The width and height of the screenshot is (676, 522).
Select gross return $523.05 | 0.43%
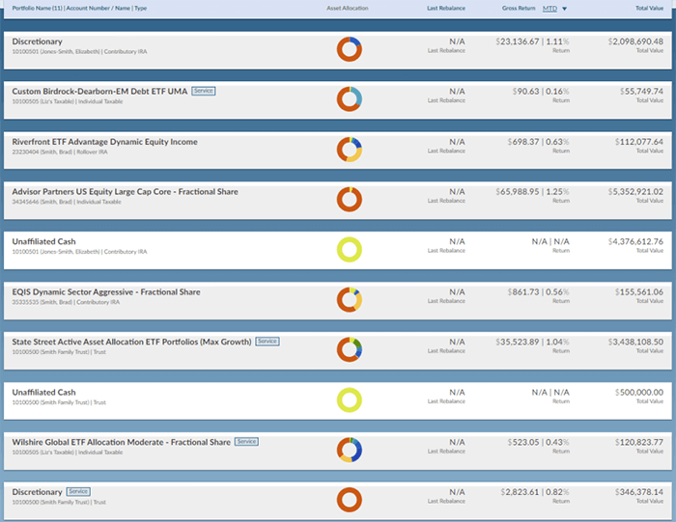pyautogui.click(x=539, y=442)
